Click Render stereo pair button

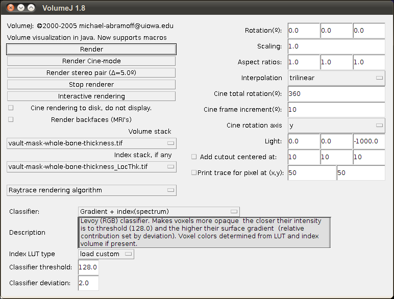point(91,73)
